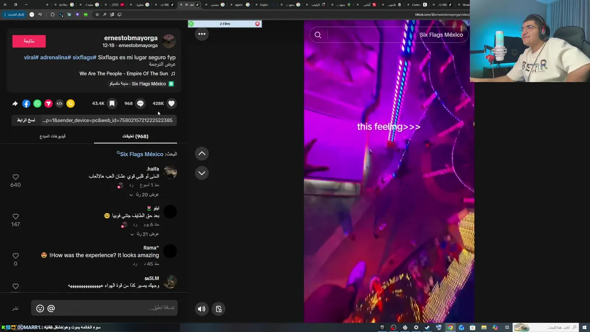590x332 pixels.
Task: Click the copy link button
Action: pyautogui.click(x=26, y=120)
